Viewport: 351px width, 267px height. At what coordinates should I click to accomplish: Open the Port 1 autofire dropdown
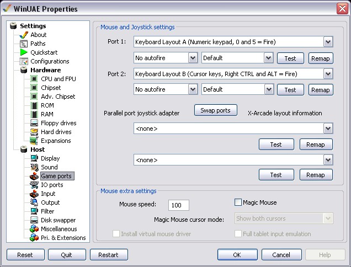tap(193, 58)
